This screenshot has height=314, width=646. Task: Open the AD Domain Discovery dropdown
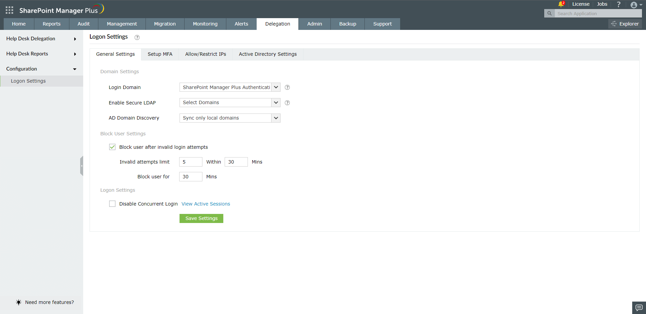click(276, 118)
